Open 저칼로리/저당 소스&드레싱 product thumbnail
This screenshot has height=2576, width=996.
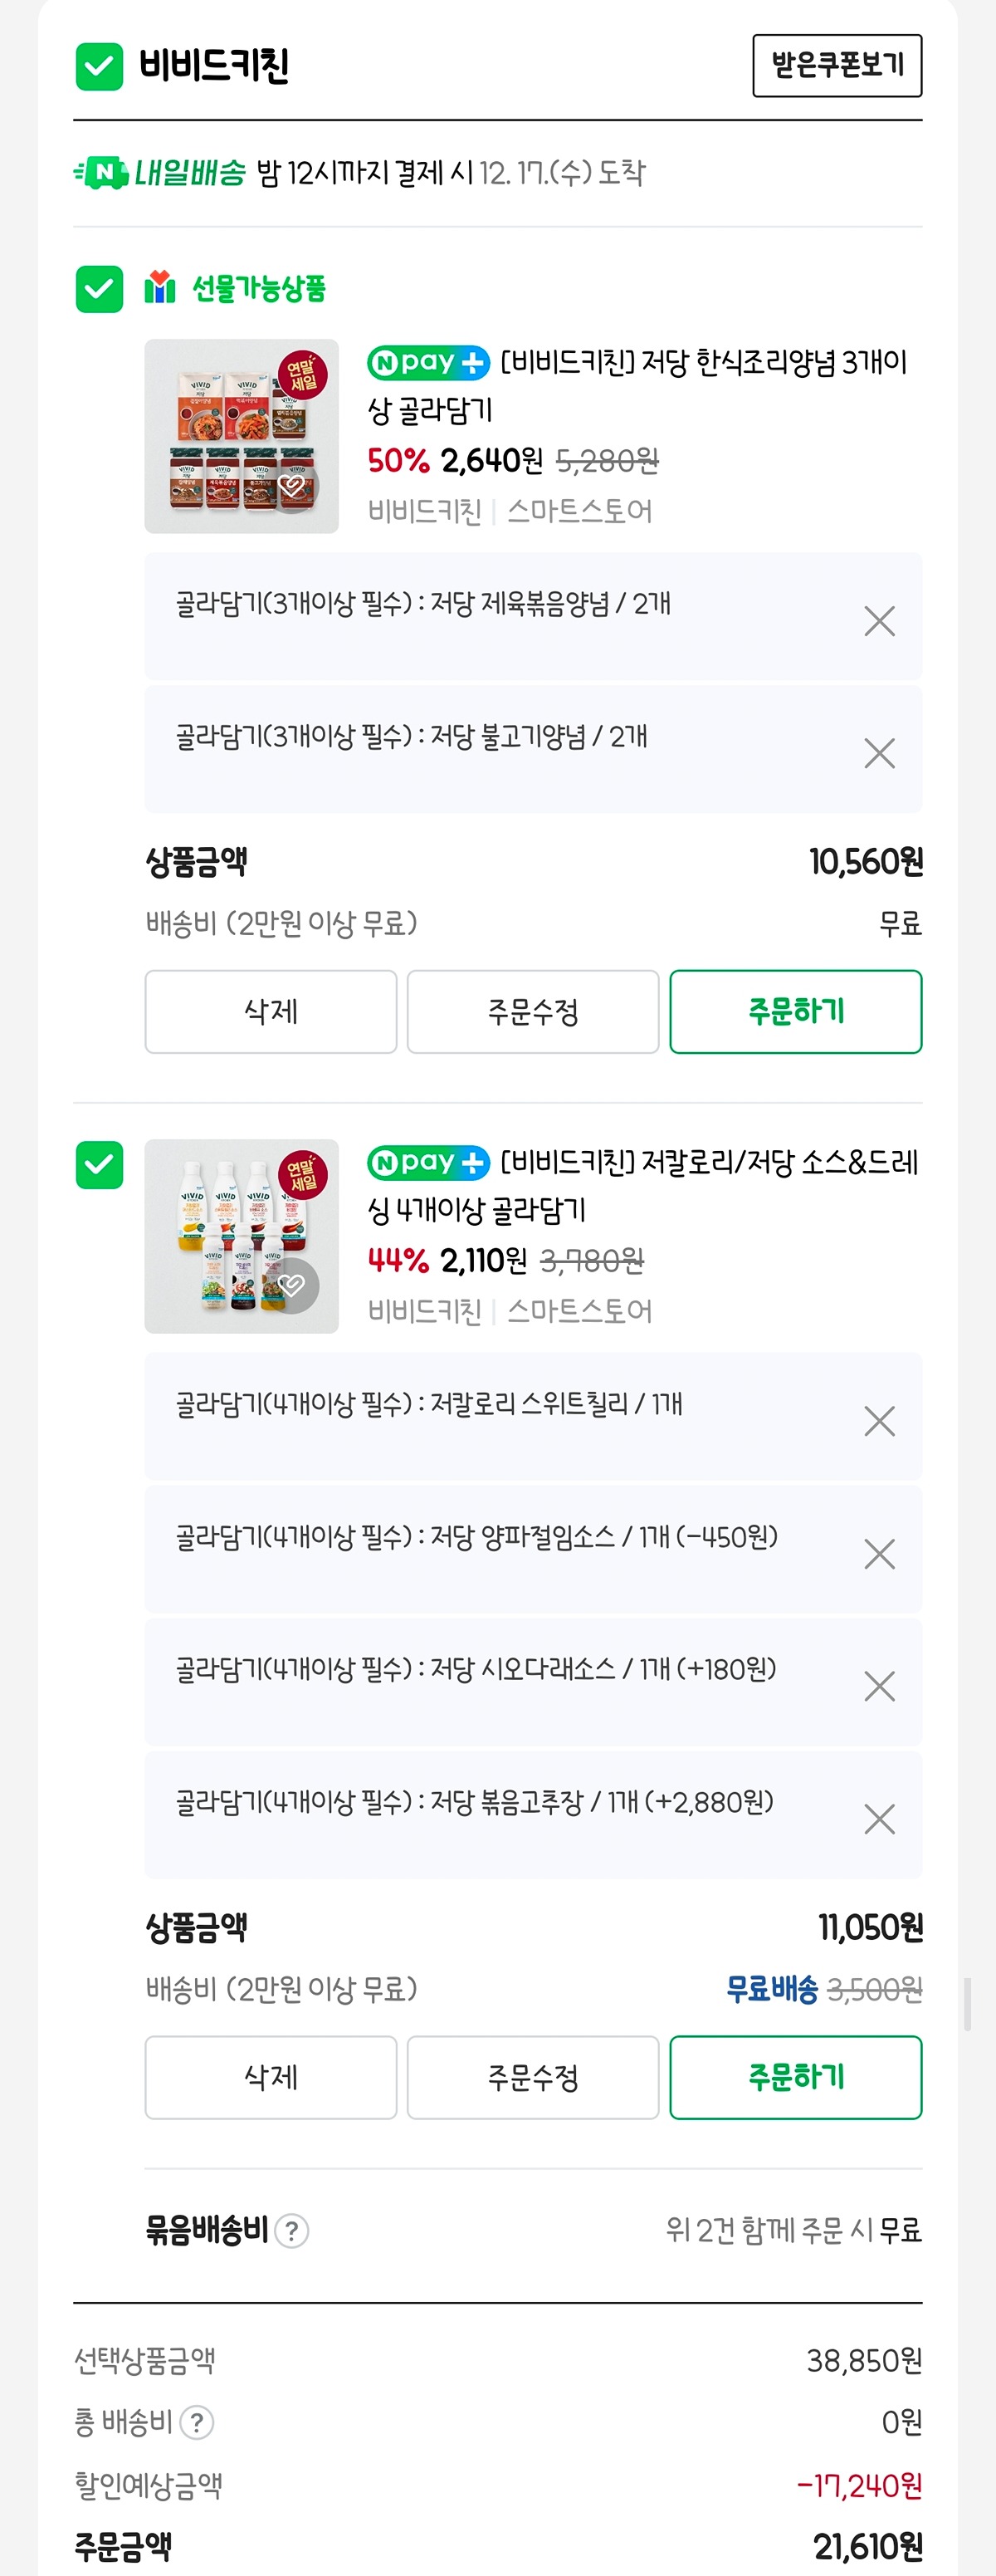[241, 1235]
